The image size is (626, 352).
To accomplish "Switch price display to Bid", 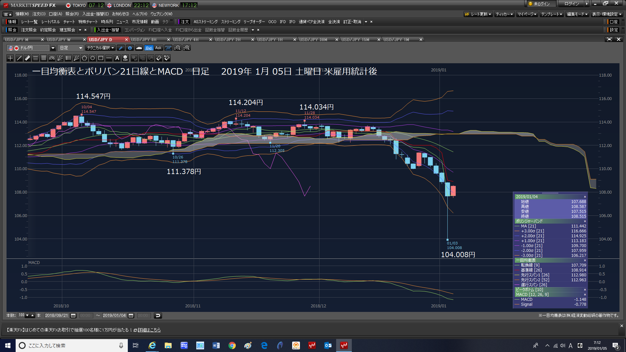I will pyautogui.click(x=149, y=48).
